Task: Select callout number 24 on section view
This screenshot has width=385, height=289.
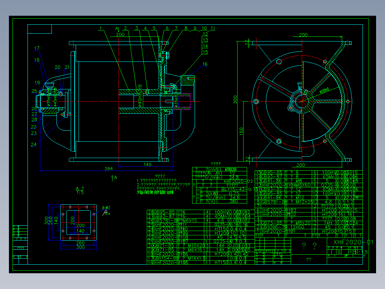Action: click(x=34, y=144)
